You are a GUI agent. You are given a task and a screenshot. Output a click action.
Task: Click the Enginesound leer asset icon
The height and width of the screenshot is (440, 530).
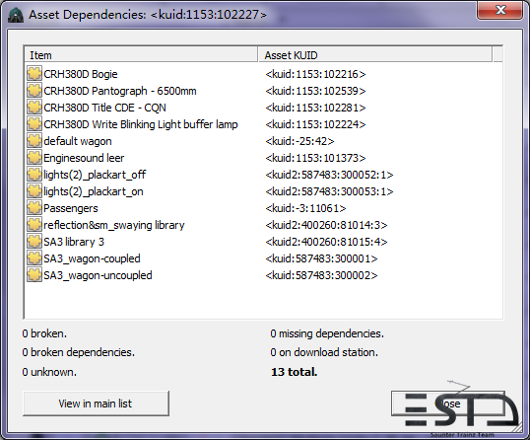pyautogui.click(x=34, y=158)
